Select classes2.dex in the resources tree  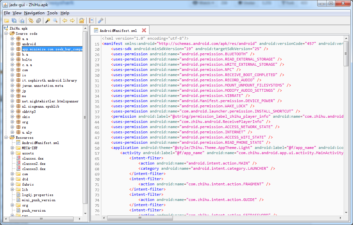[x=34, y=164]
